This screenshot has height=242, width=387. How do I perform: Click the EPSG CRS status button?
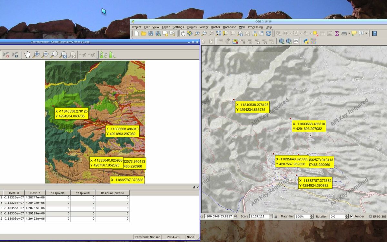pos(379,216)
